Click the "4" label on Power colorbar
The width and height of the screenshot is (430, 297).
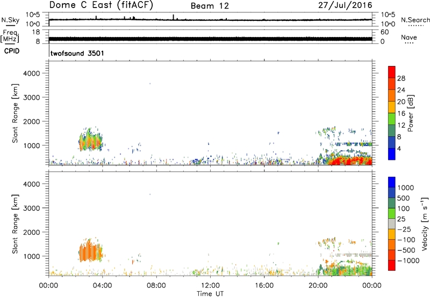399,148
